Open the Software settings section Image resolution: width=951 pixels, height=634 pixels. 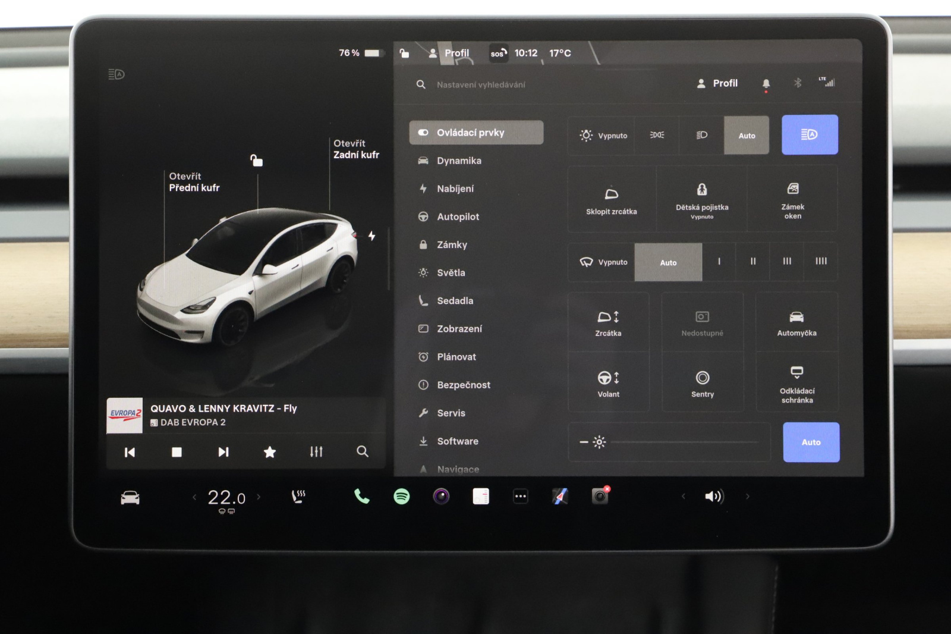click(x=457, y=441)
